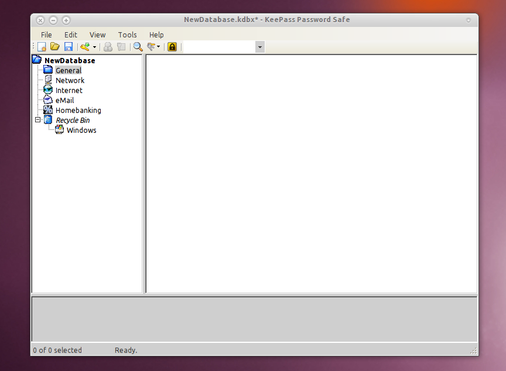
Task: Click the General folder icon
Action: tap(48, 70)
